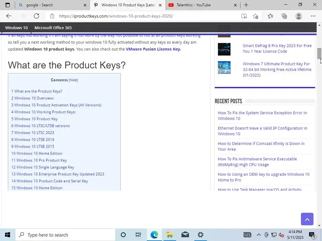
Task: Open OEM key upgrade Windows 10 post
Action: pos(264,177)
